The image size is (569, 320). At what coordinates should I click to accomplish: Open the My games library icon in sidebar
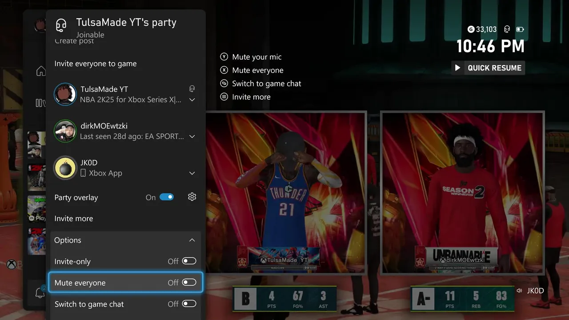click(x=40, y=103)
